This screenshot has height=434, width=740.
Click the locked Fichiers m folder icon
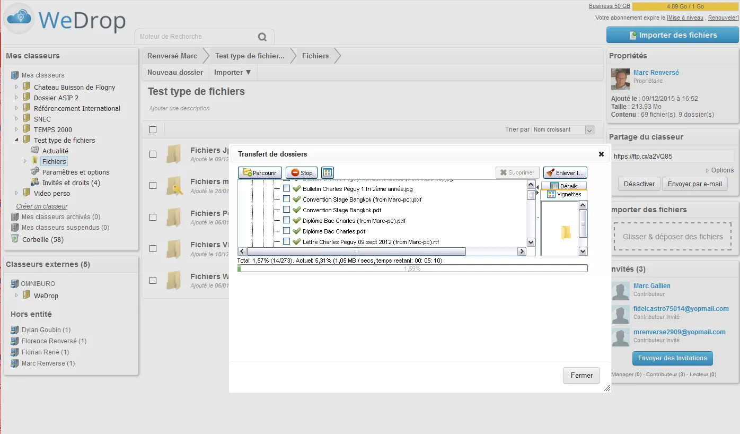(x=174, y=186)
